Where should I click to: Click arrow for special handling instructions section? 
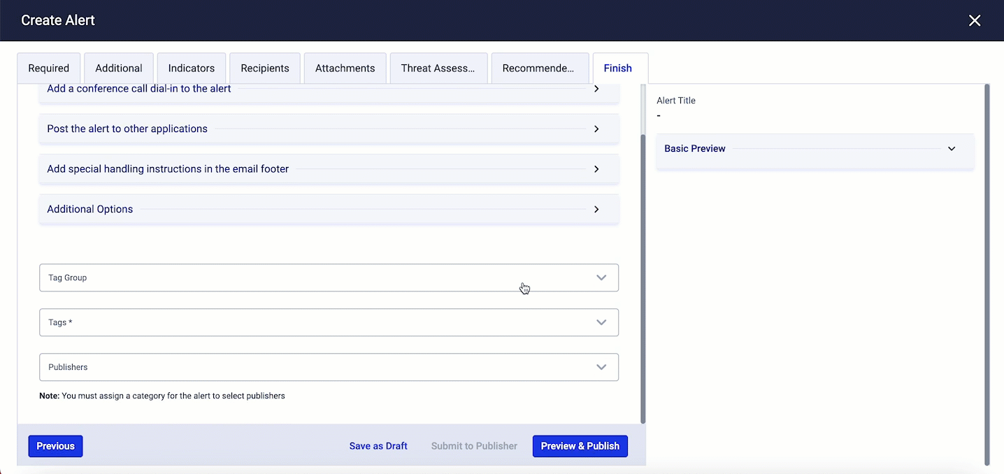[x=596, y=169]
